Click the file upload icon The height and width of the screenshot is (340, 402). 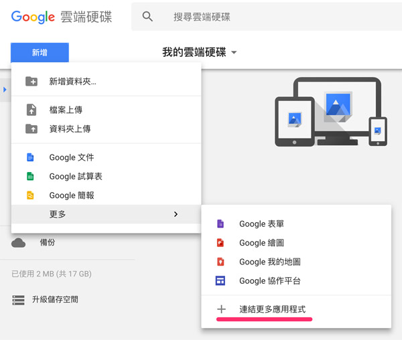(x=31, y=110)
